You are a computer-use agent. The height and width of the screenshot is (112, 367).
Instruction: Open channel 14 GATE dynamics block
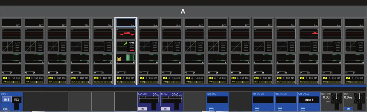click(x=309, y=47)
